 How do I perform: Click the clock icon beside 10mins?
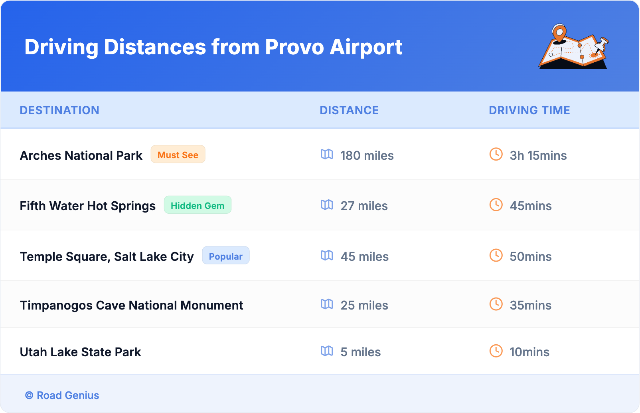[496, 351]
